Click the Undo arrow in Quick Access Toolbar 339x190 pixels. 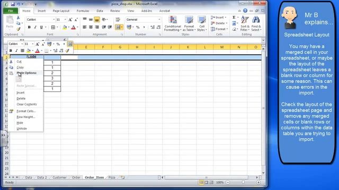pyautogui.click(x=19, y=4)
